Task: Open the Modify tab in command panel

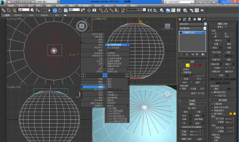Action: [185, 19]
